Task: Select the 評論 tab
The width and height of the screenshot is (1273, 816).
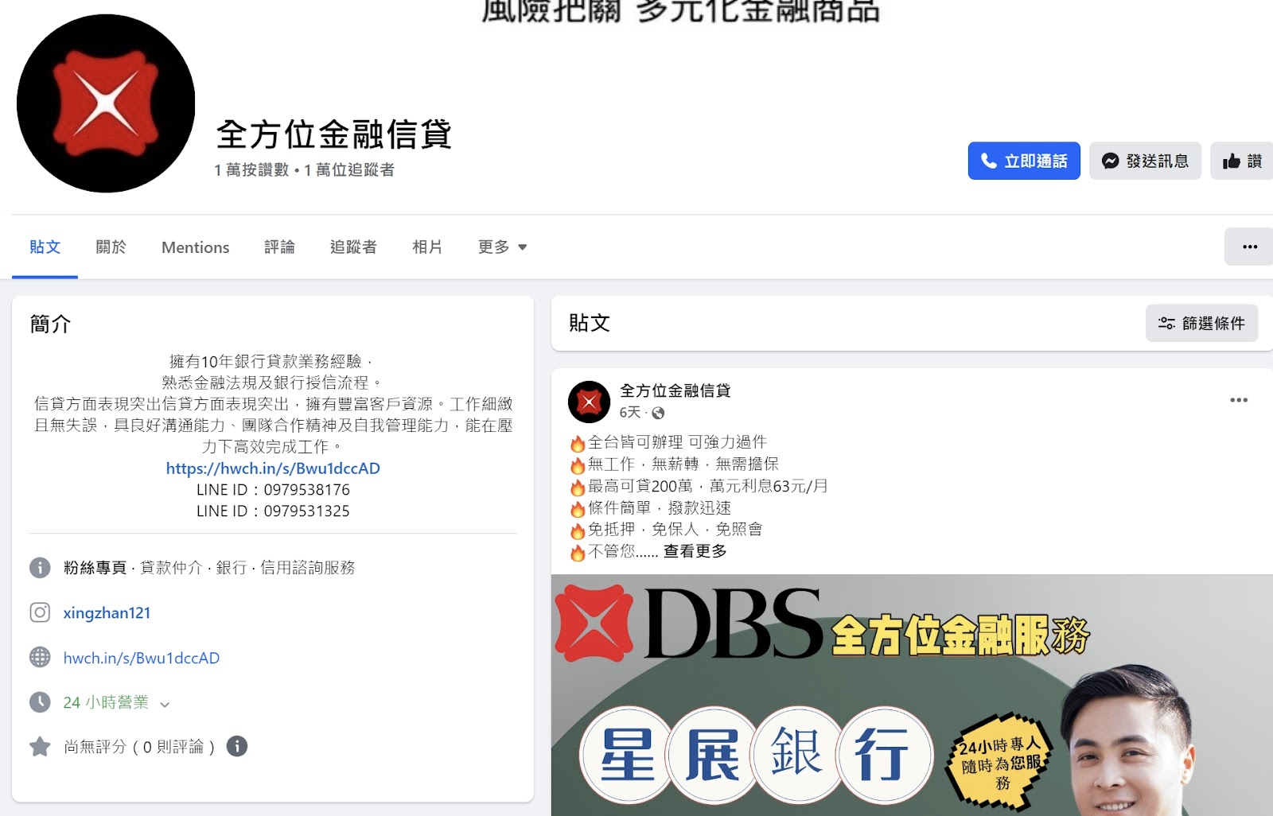Action: coord(279,247)
